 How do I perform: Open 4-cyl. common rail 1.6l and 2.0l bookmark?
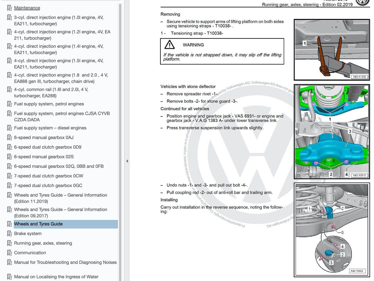click(x=51, y=92)
